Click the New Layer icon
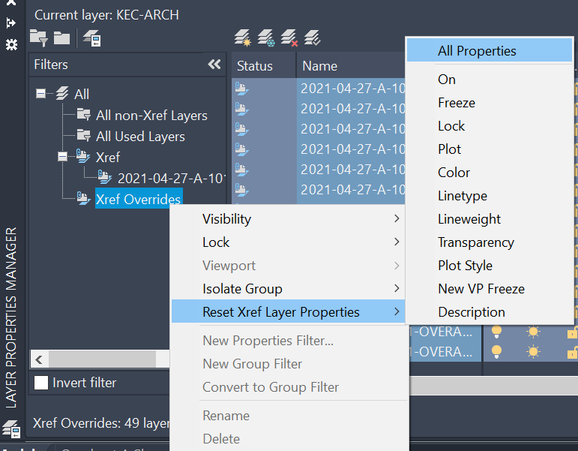 pos(242,36)
